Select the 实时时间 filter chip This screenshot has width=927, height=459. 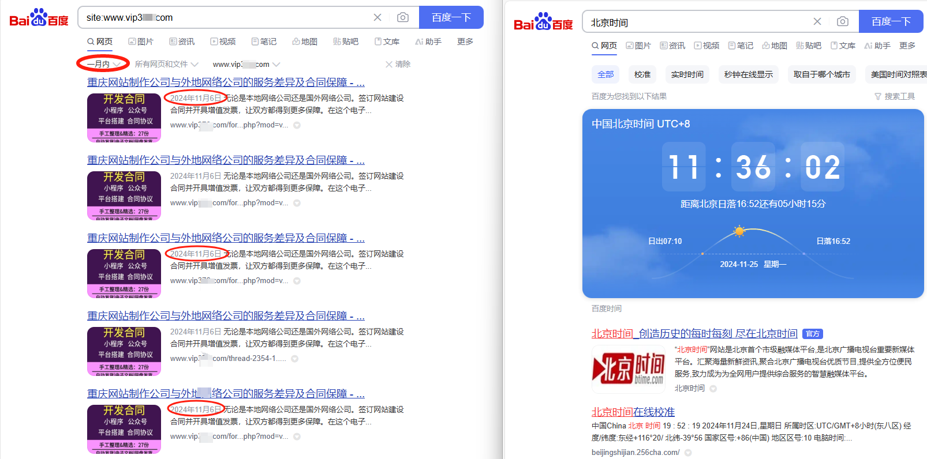click(687, 74)
